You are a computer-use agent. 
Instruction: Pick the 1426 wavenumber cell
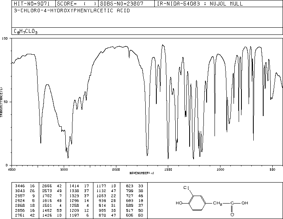click(47, 215)
